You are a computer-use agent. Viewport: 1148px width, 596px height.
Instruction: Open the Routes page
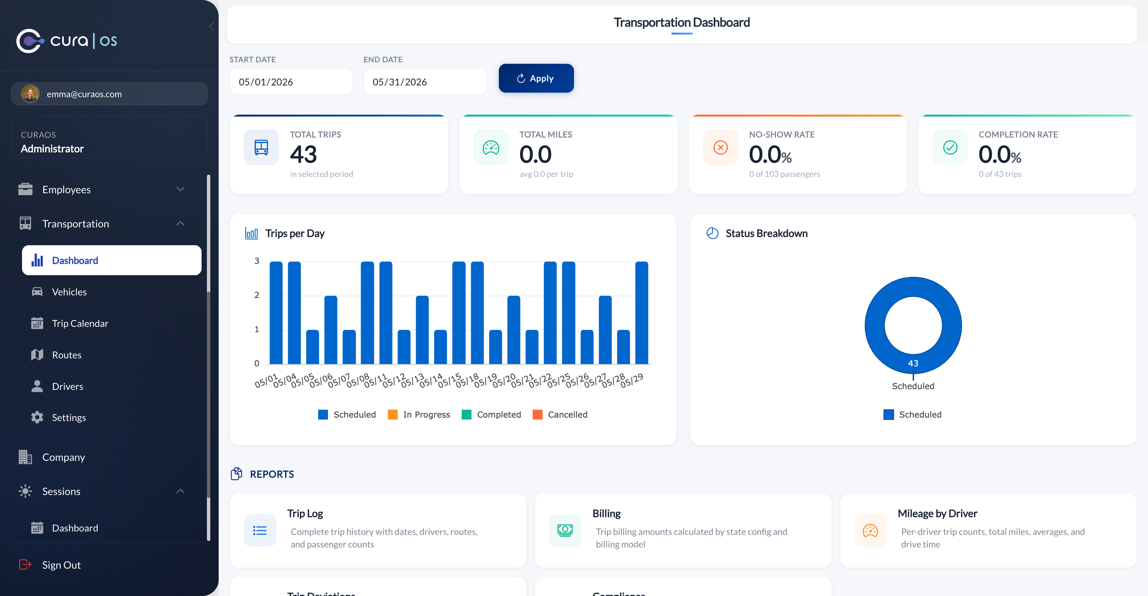pos(111,355)
